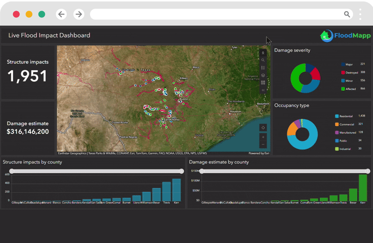
Task: Click the FloodMapp logo
Action: (x=345, y=36)
